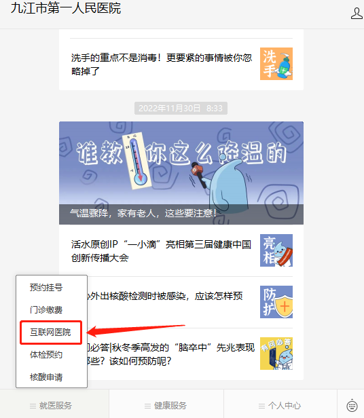The height and width of the screenshot is (418, 364).
Task: Switch to keyboard input icon
Action: pos(352,406)
